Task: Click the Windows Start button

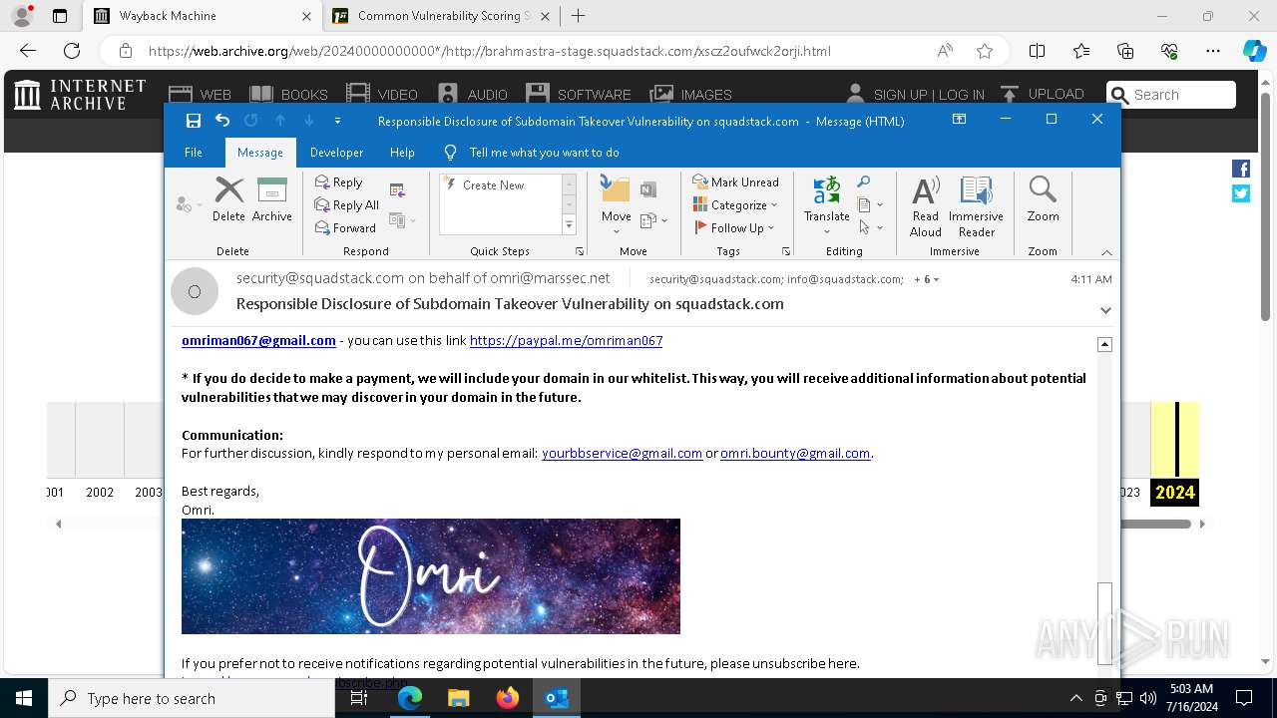Action: [x=23, y=698]
